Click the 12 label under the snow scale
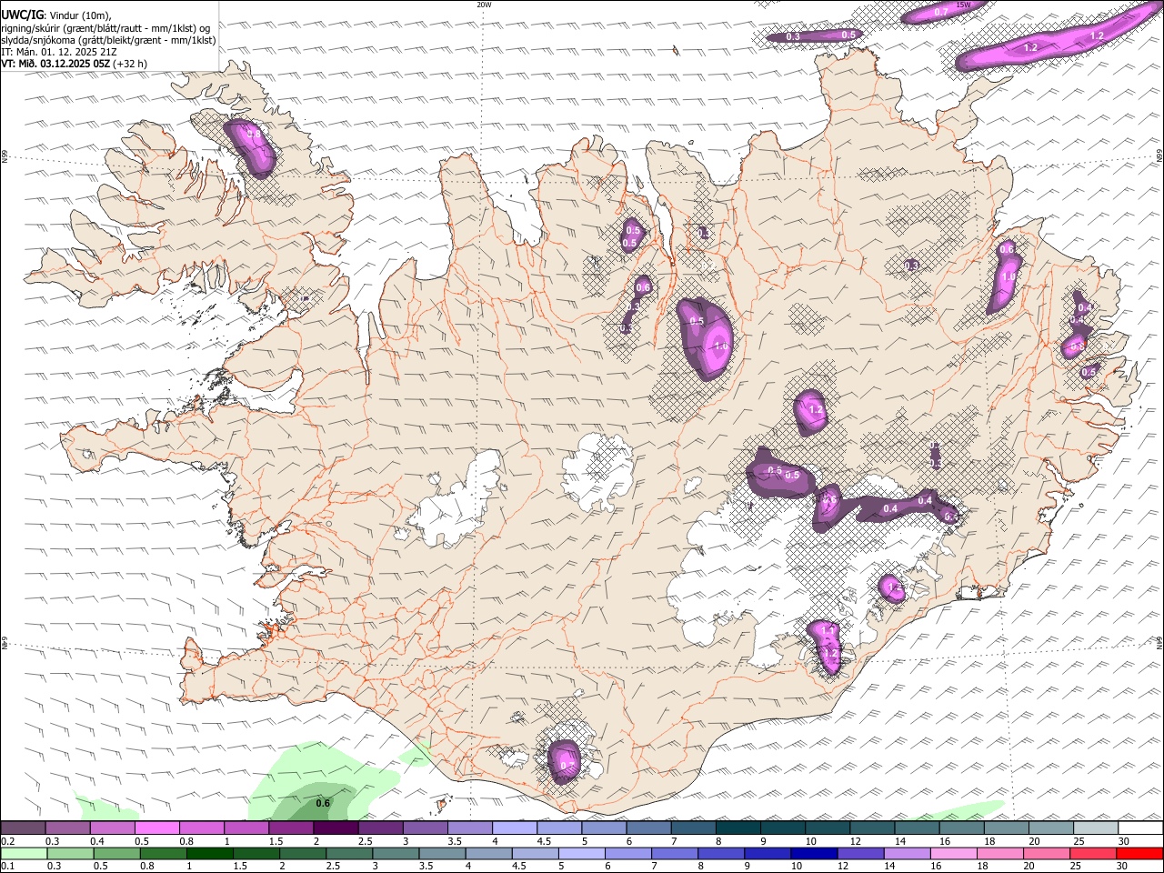The image size is (1164, 873). pos(855,841)
